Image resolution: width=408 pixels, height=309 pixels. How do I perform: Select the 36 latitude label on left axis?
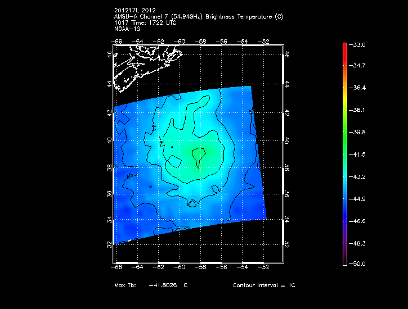click(x=110, y=194)
